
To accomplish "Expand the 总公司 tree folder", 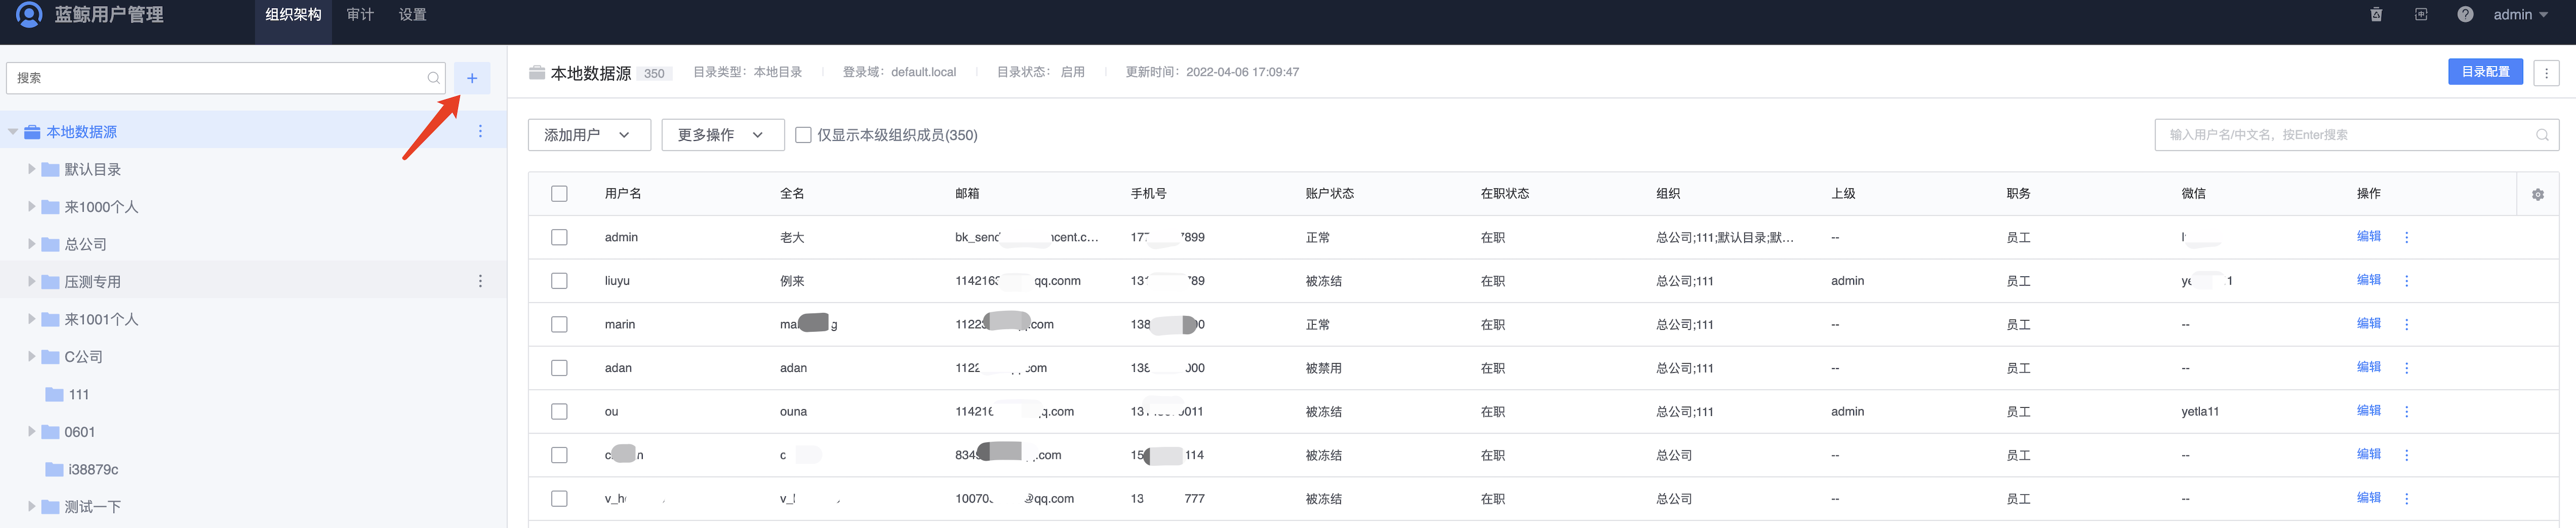I will 32,244.
